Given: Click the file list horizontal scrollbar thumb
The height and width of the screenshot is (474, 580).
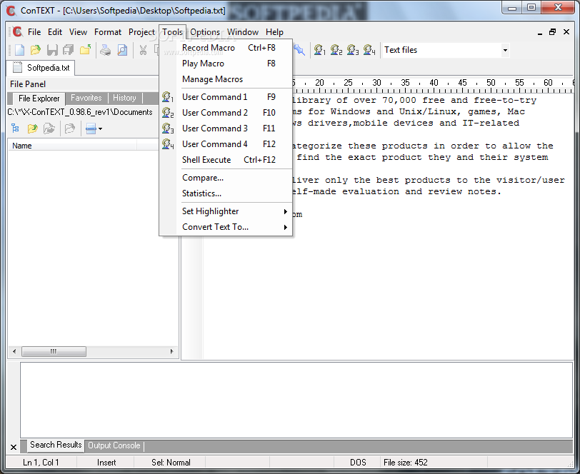Looking at the screenshot, I should [54, 351].
